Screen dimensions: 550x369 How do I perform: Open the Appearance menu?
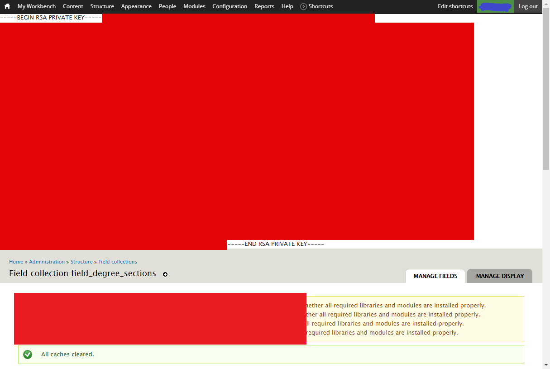136,6
